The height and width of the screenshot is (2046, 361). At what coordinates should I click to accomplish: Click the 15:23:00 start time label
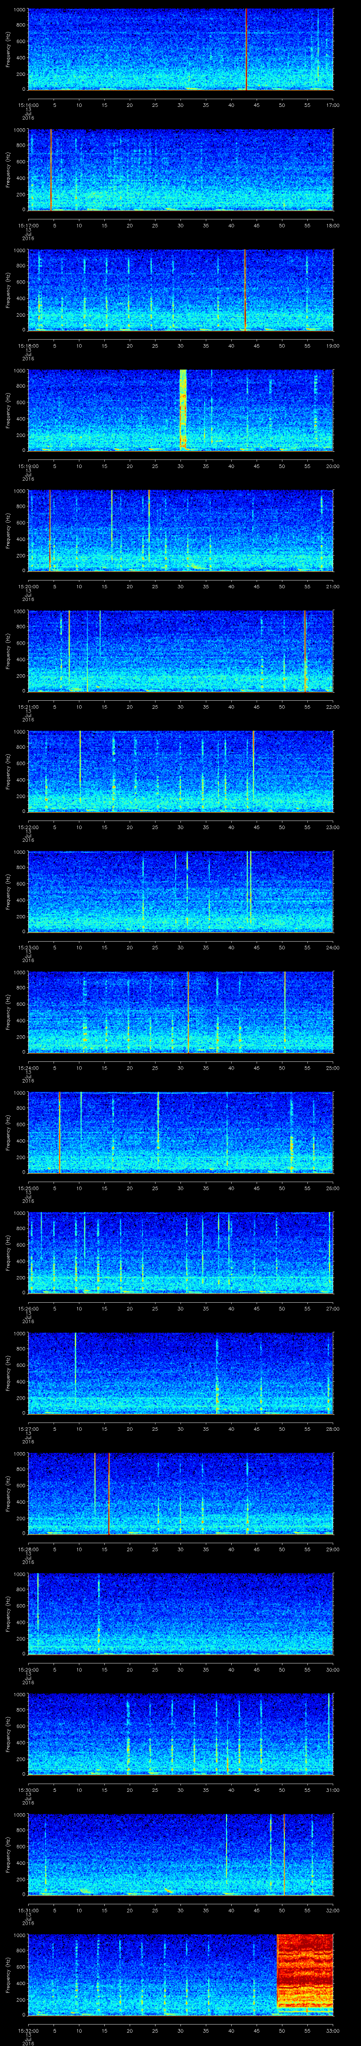[x=28, y=948]
